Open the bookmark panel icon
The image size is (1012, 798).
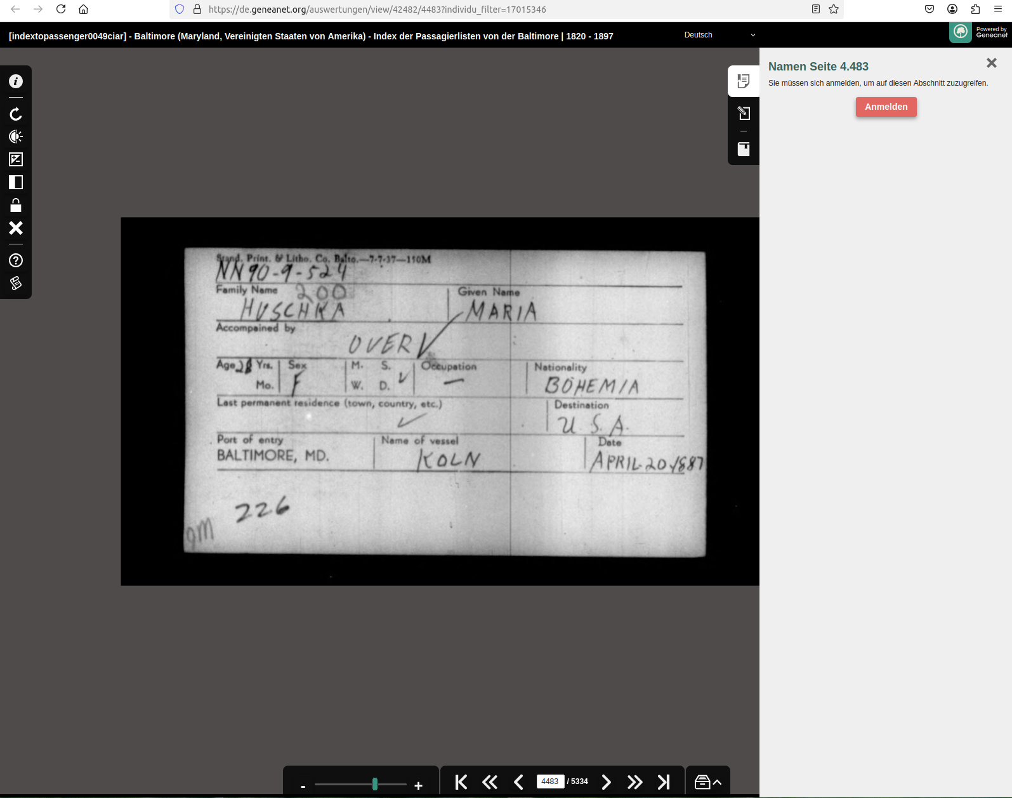pyautogui.click(x=744, y=149)
